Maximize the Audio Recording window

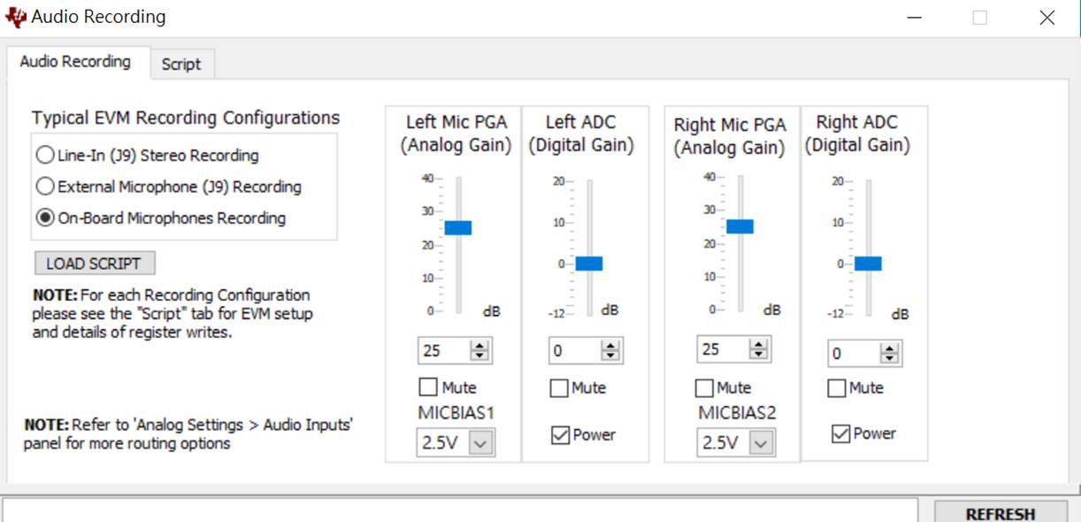pyautogui.click(x=979, y=17)
